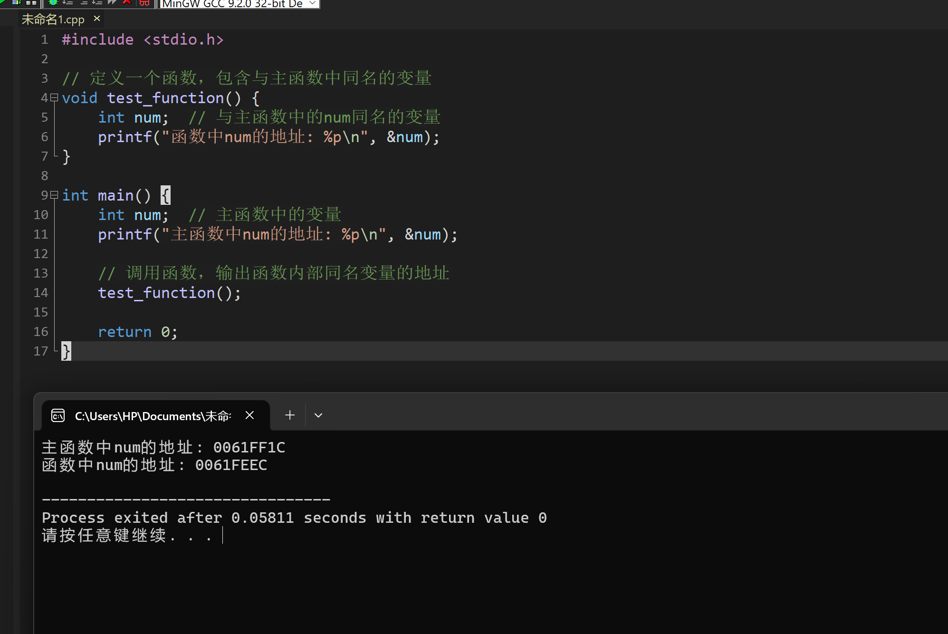Click the red X stop execution icon
Screen dimensions: 948x634
coord(127,2)
